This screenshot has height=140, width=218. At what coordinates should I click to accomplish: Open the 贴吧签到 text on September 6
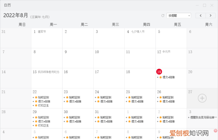(x=74, y=137)
